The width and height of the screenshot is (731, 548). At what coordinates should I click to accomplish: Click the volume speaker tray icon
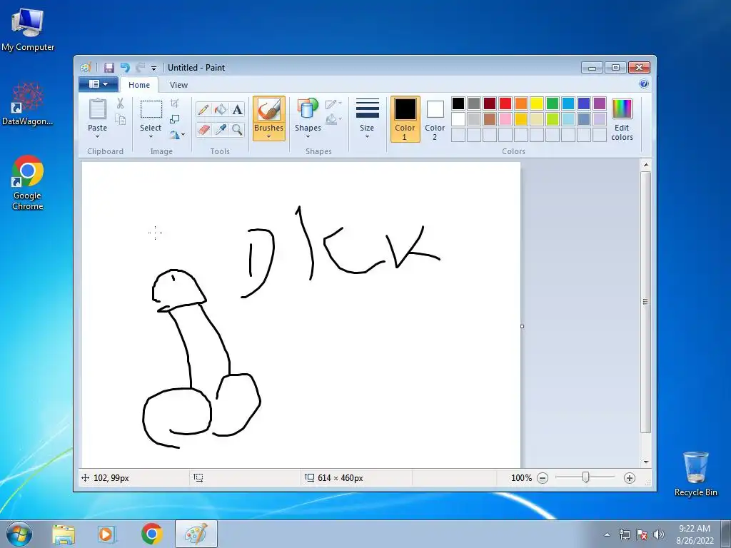point(659,534)
